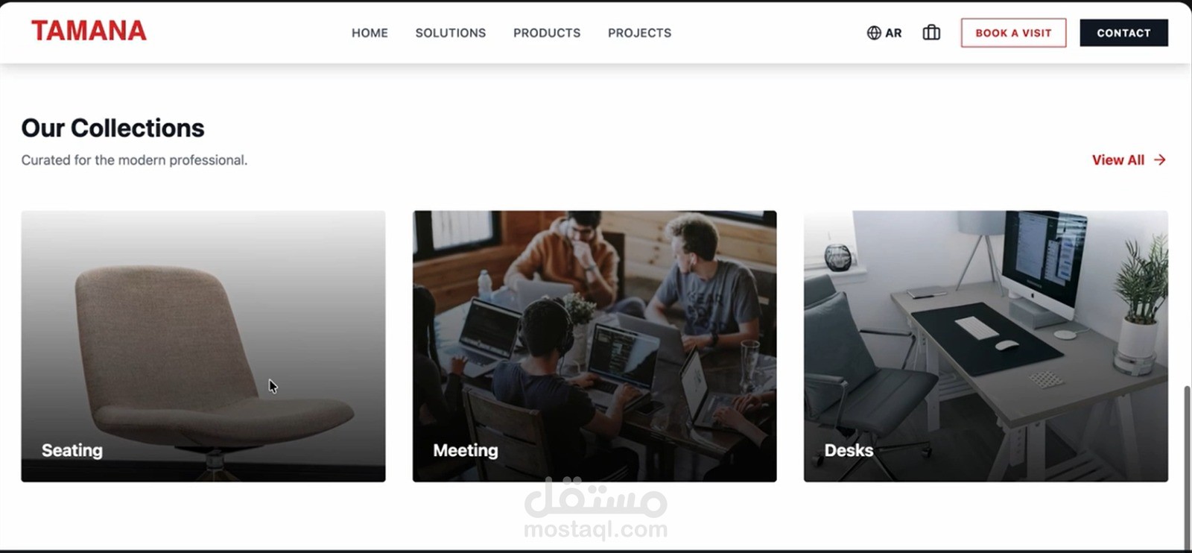
Task: Open the HOME menu item
Action: point(370,33)
